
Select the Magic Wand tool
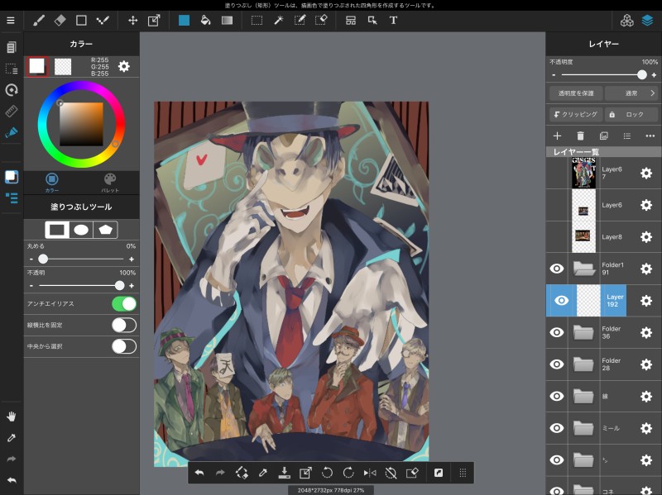(x=278, y=20)
